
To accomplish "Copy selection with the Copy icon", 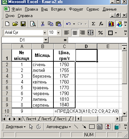I will [50, 24].
